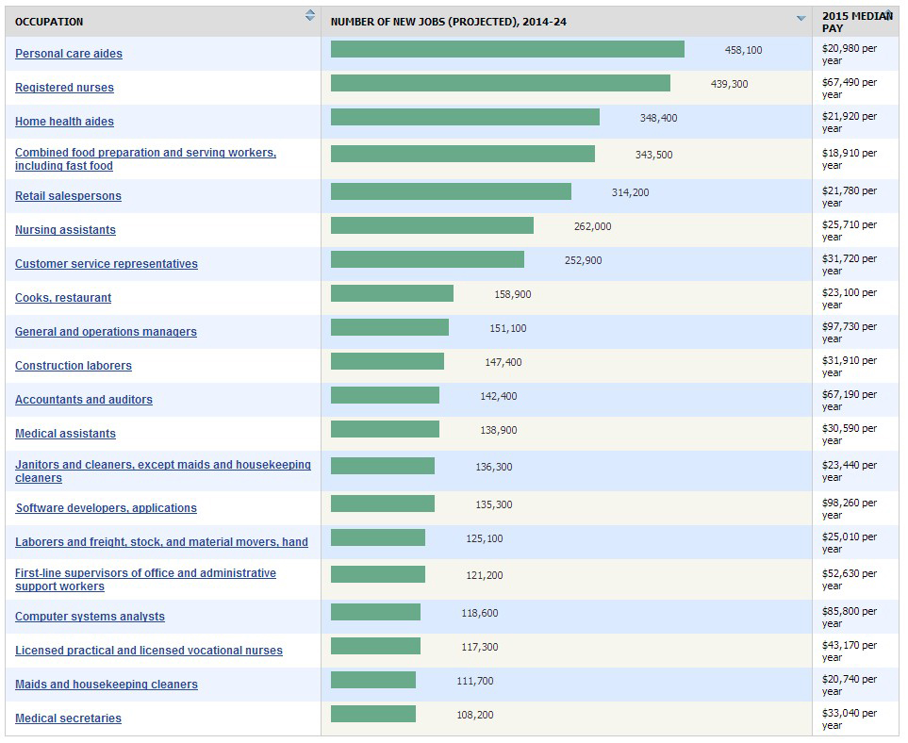
Task: Click the $98,260 per year pay
Action: click(x=849, y=509)
